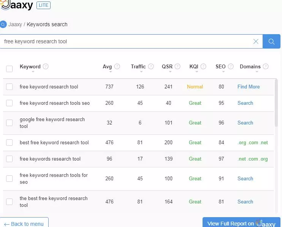Viewport: 282px width, 227px height.
Task: Sort using the arrow under Keyword header
Action: point(33,72)
